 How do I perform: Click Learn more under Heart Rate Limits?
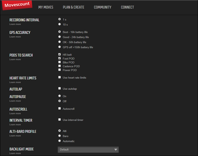[15, 83]
